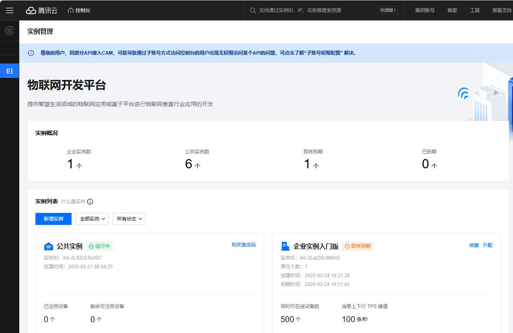Click the Tencent Cloud logo
Screen dimensions: 513x333
tap(41, 10)
